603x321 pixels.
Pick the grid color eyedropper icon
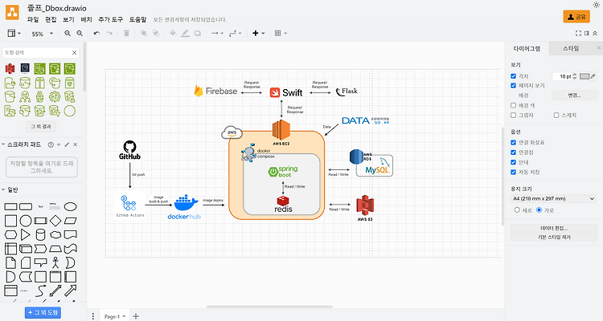593,76
